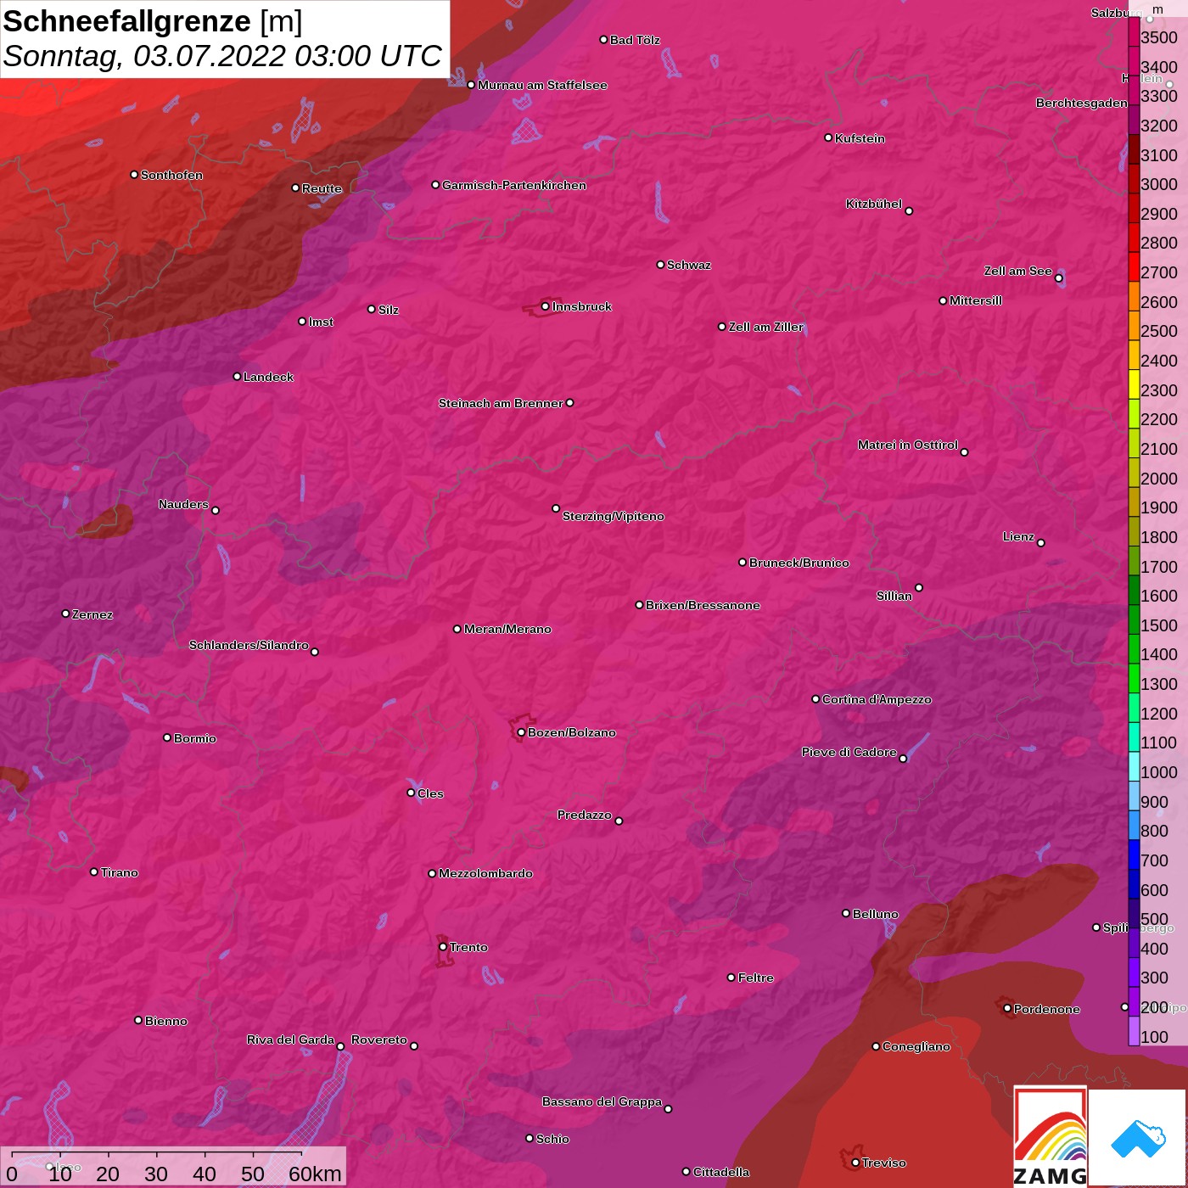
Task: Click the Matrei in Osttirol label
Action: pyautogui.click(x=908, y=445)
